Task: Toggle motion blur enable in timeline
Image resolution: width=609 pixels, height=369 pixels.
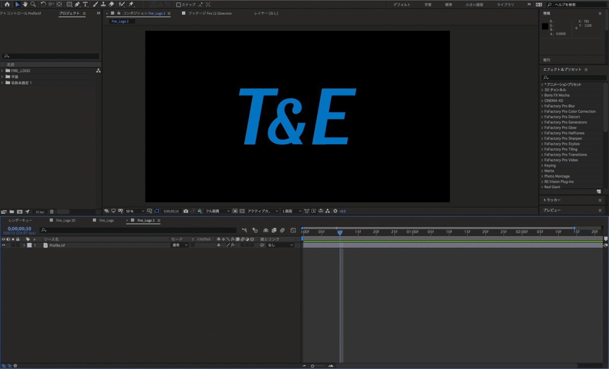Action: 282,230
